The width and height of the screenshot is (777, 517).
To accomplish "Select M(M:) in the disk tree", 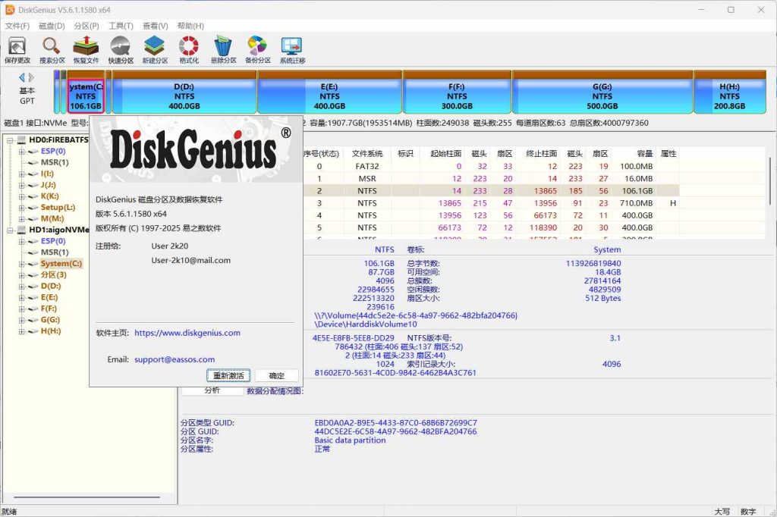I will (x=52, y=219).
